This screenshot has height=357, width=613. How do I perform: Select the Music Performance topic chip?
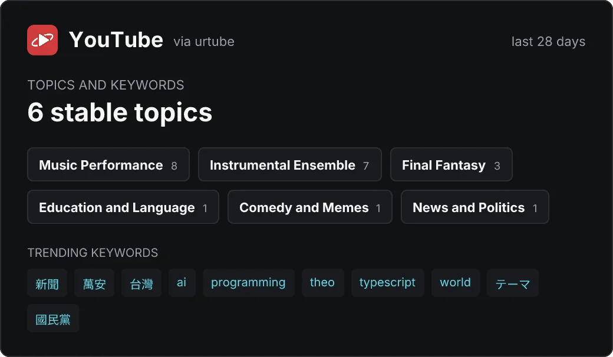pos(108,164)
